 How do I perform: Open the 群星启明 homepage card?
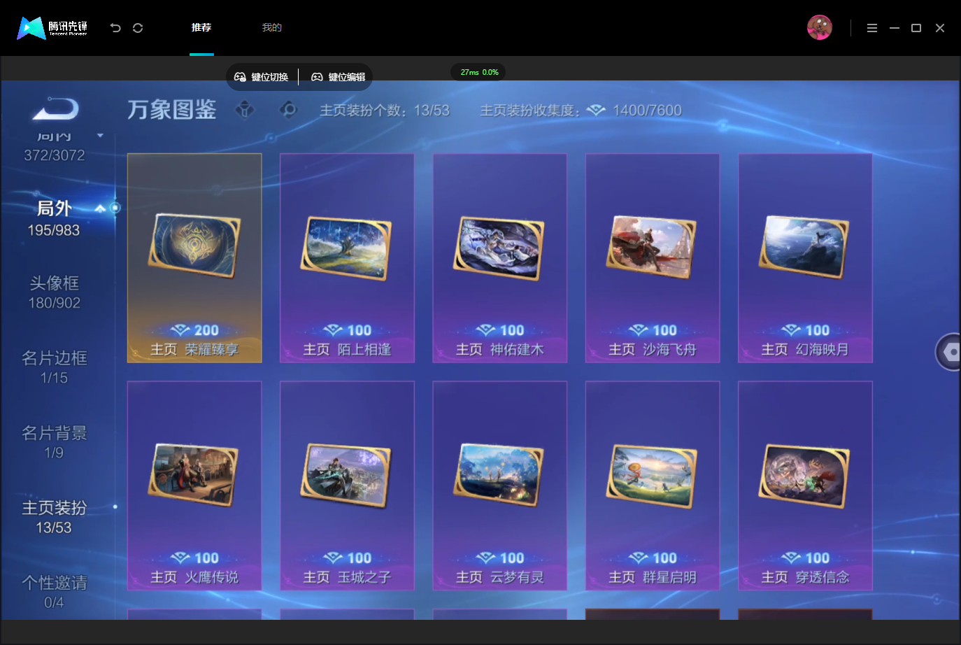(653, 486)
